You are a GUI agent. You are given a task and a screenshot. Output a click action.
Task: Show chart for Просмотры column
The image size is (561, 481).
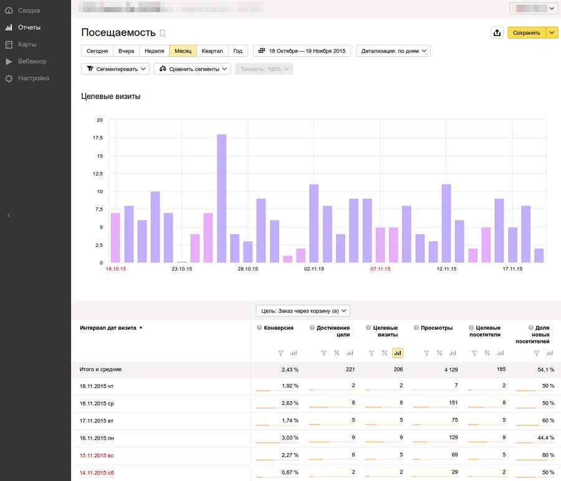pyautogui.click(x=453, y=353)
